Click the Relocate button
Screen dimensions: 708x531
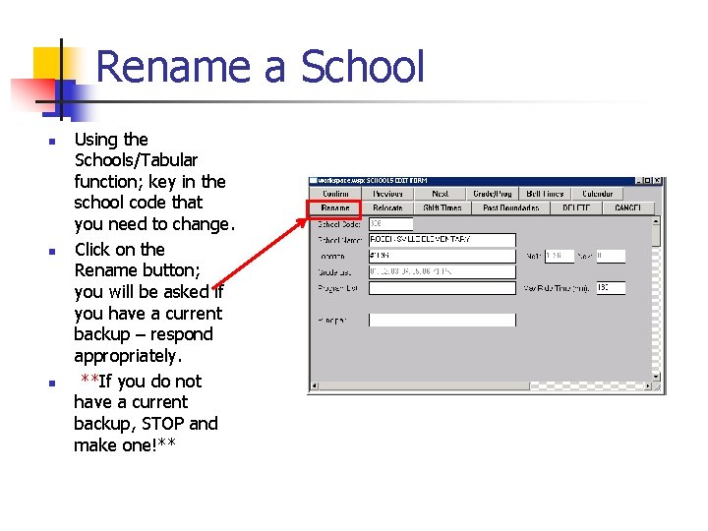[387, 207]
